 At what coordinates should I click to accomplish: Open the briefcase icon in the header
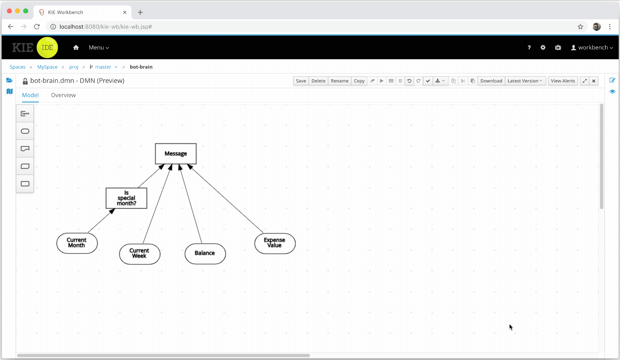[558, 48]
